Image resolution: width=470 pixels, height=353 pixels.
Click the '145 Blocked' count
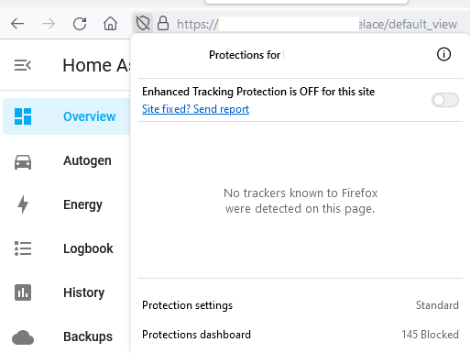pos(430,335)
